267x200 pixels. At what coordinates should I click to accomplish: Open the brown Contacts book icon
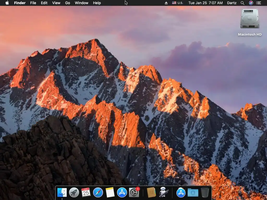[151, 192]
